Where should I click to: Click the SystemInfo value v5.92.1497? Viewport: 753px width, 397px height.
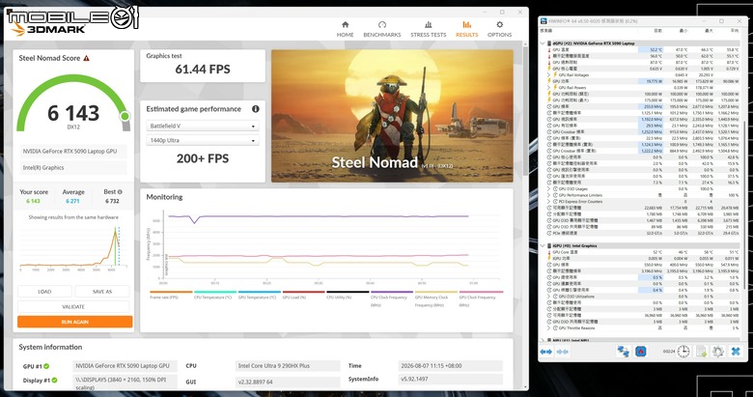tap(451, 380)
